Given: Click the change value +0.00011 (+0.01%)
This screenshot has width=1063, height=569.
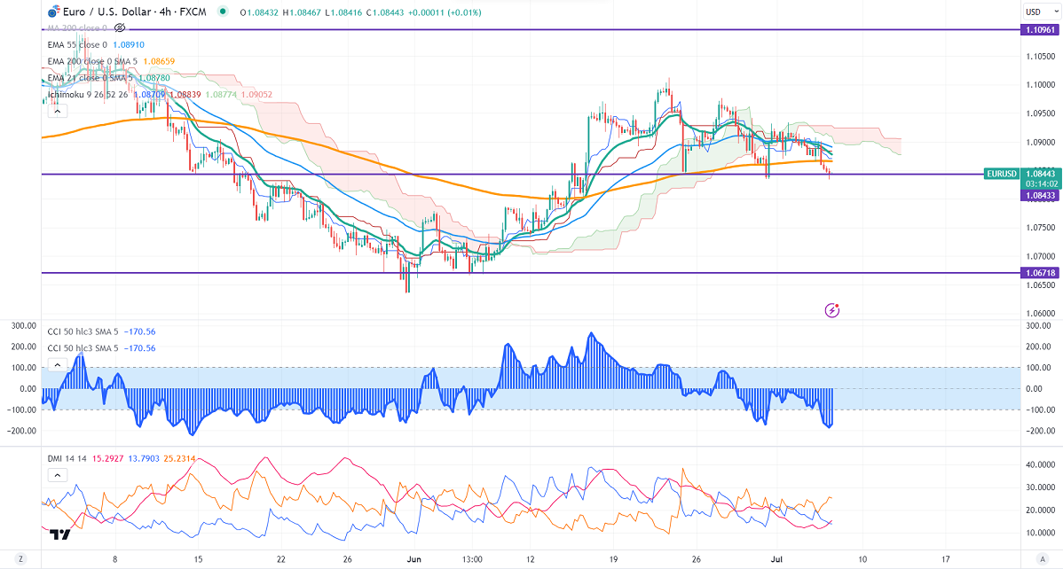Looking at the screenshot, I should pyautogui.click(x=444, y=12).
